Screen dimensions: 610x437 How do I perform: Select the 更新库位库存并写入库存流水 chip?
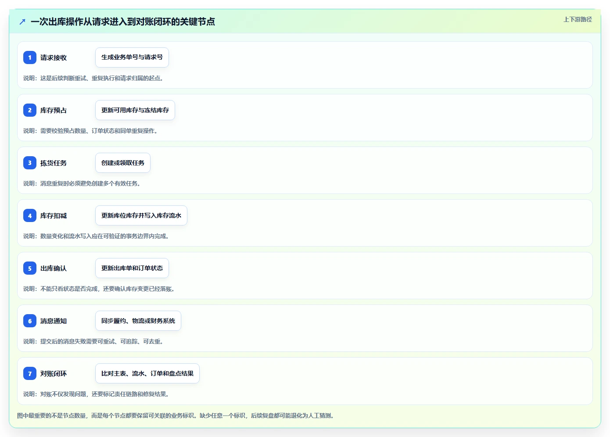click(141, 215)
